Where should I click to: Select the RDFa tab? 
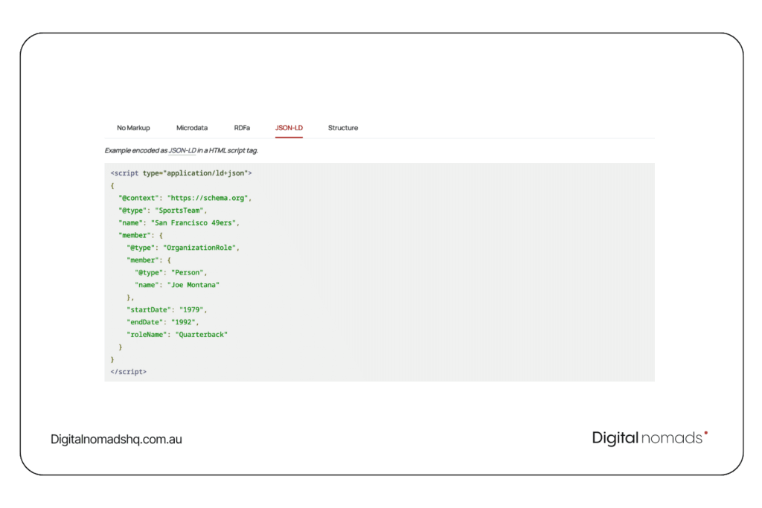[242, 128]
